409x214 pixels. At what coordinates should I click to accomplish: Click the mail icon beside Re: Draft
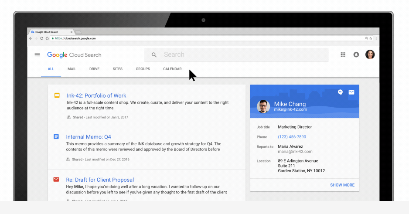(56, 179)
